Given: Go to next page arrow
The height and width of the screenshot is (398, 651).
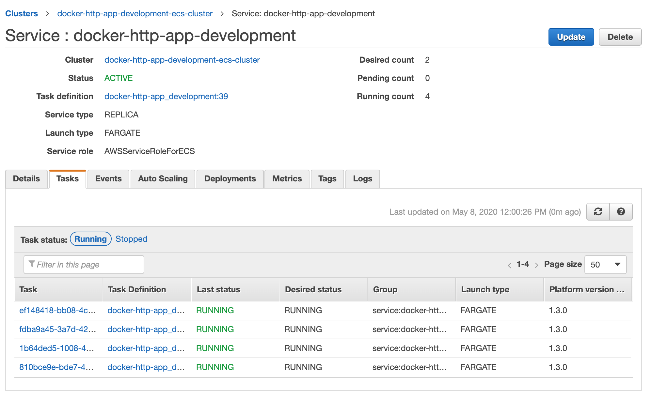Looking at the screenshot, I should click(536, 265).
